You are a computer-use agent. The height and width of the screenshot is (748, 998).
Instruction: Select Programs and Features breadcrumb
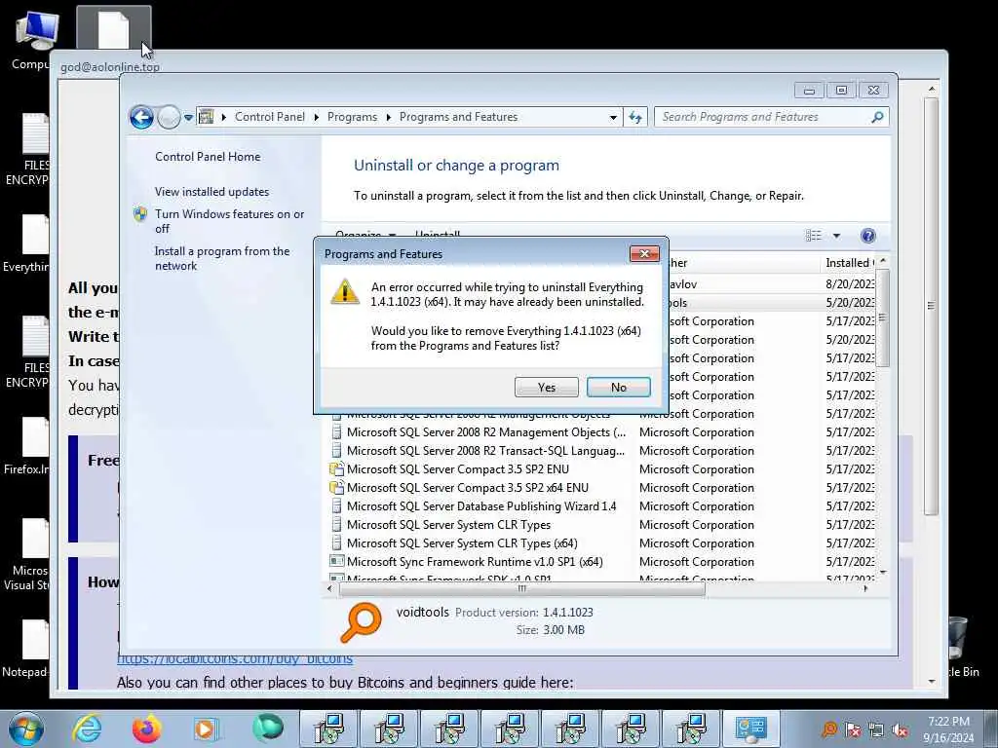[458, 117]
